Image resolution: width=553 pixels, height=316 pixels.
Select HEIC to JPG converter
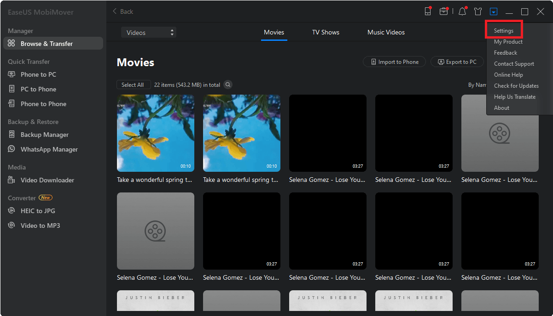[x=38, y=211]
